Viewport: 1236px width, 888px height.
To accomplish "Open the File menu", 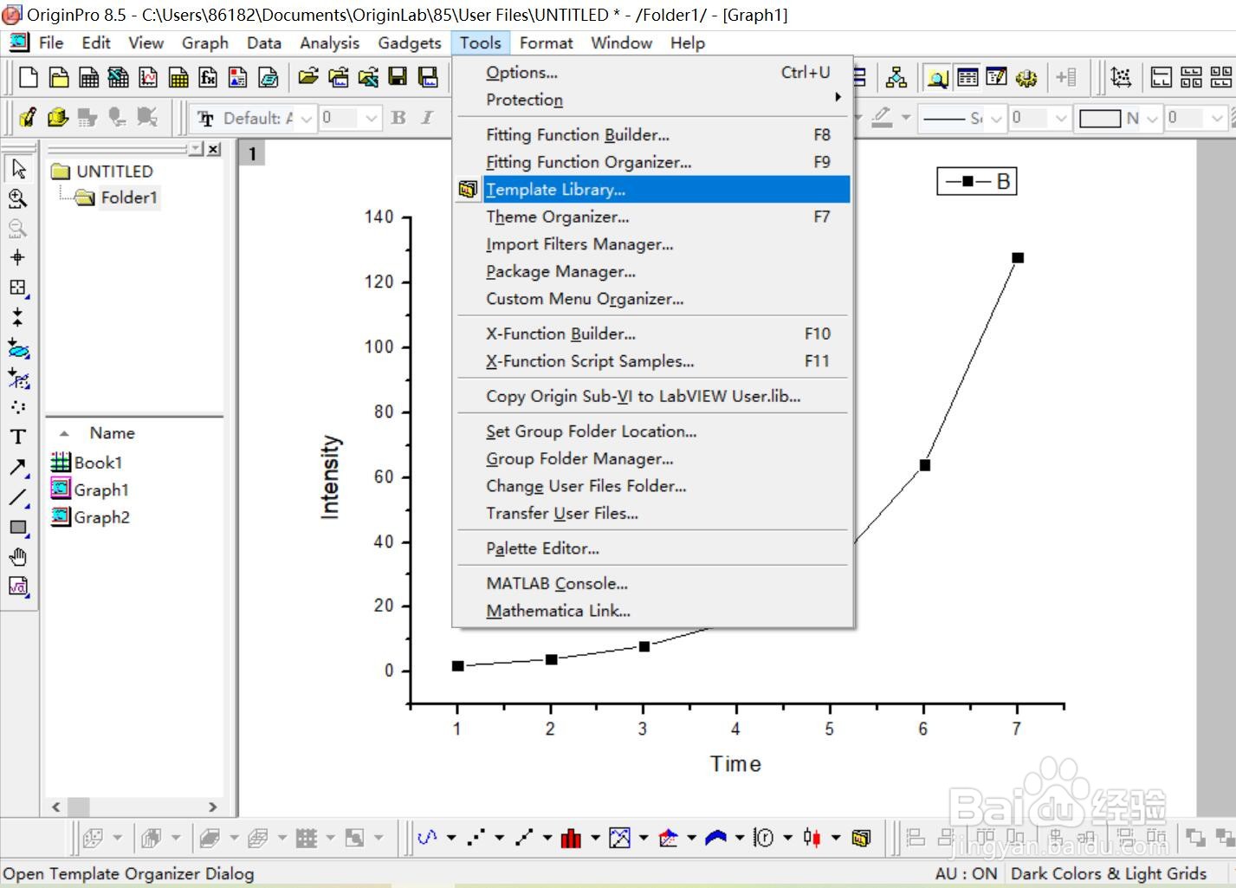I will pos(51,42).
